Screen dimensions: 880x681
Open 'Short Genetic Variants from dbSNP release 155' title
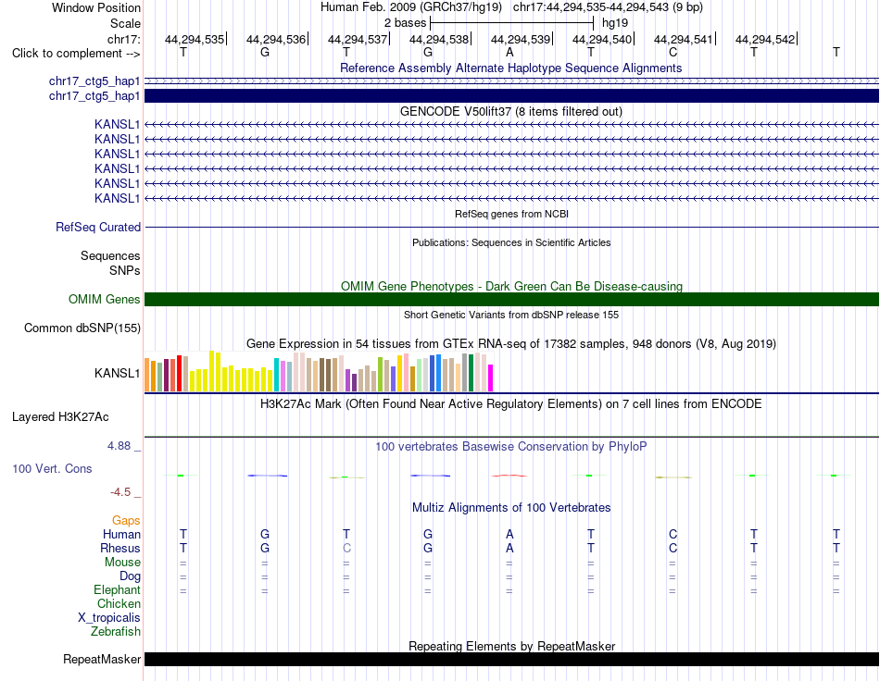(x=511, y=315)
